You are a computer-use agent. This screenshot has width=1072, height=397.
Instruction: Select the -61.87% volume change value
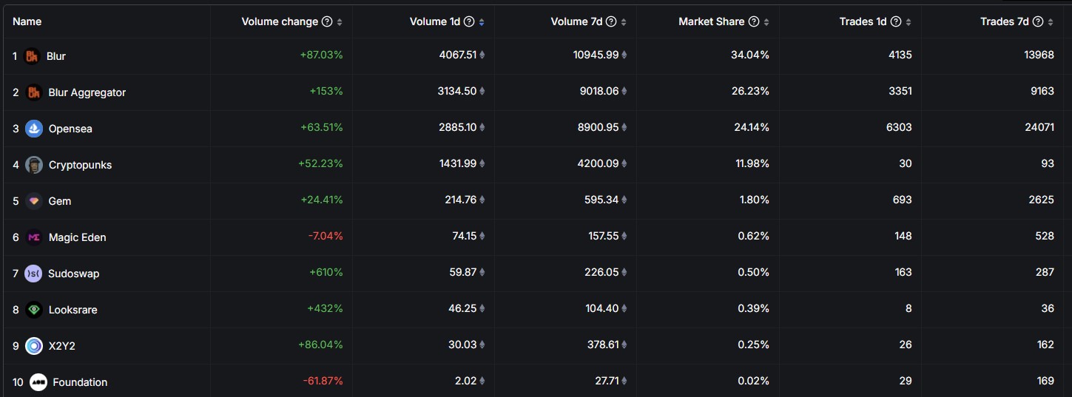pyautogui.click(x=323, y=381)
